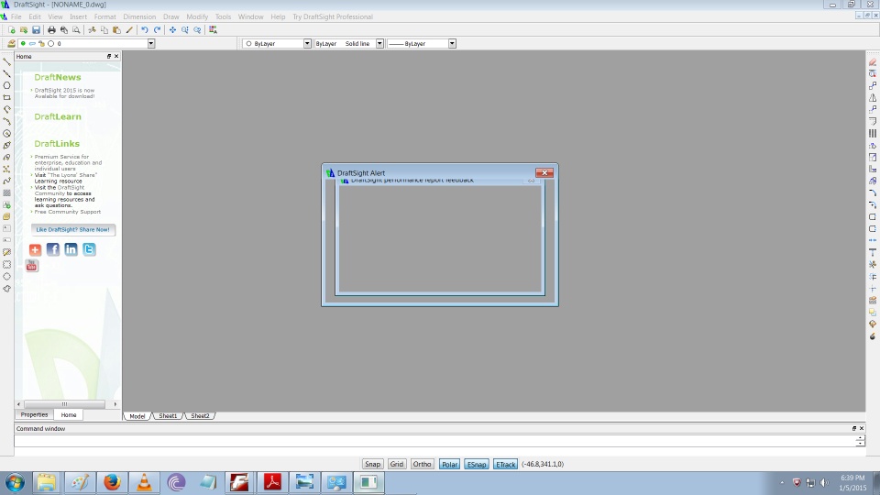Open the Solid line style dropdown
Image resolution: width=880 pixels, height=495 pixels.
tap(379, 43)
